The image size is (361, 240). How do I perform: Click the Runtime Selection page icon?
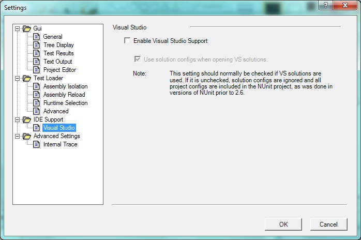37,103
